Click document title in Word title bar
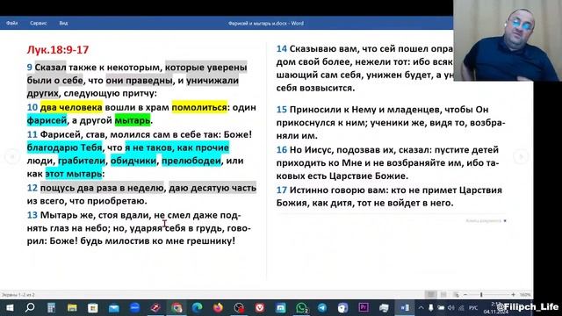This screenshot has height=316, width=562. [266, 24]
